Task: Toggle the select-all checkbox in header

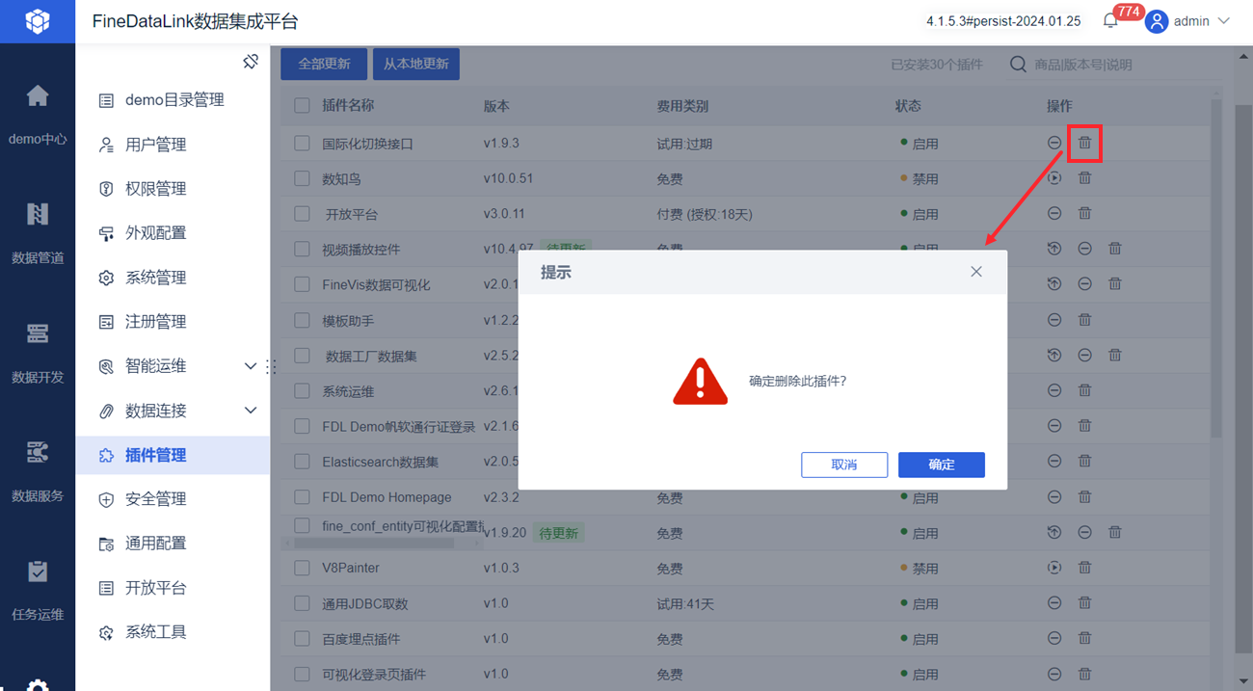Action: pyautogui.click(x=303, y=106)
